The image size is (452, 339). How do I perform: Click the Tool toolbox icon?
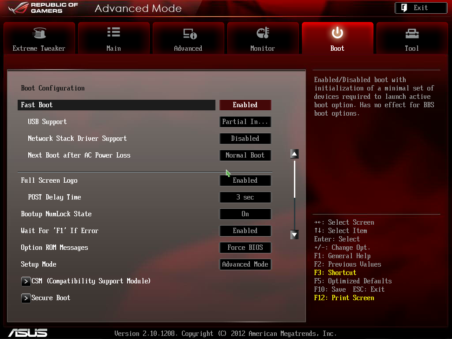pos(412,34)
